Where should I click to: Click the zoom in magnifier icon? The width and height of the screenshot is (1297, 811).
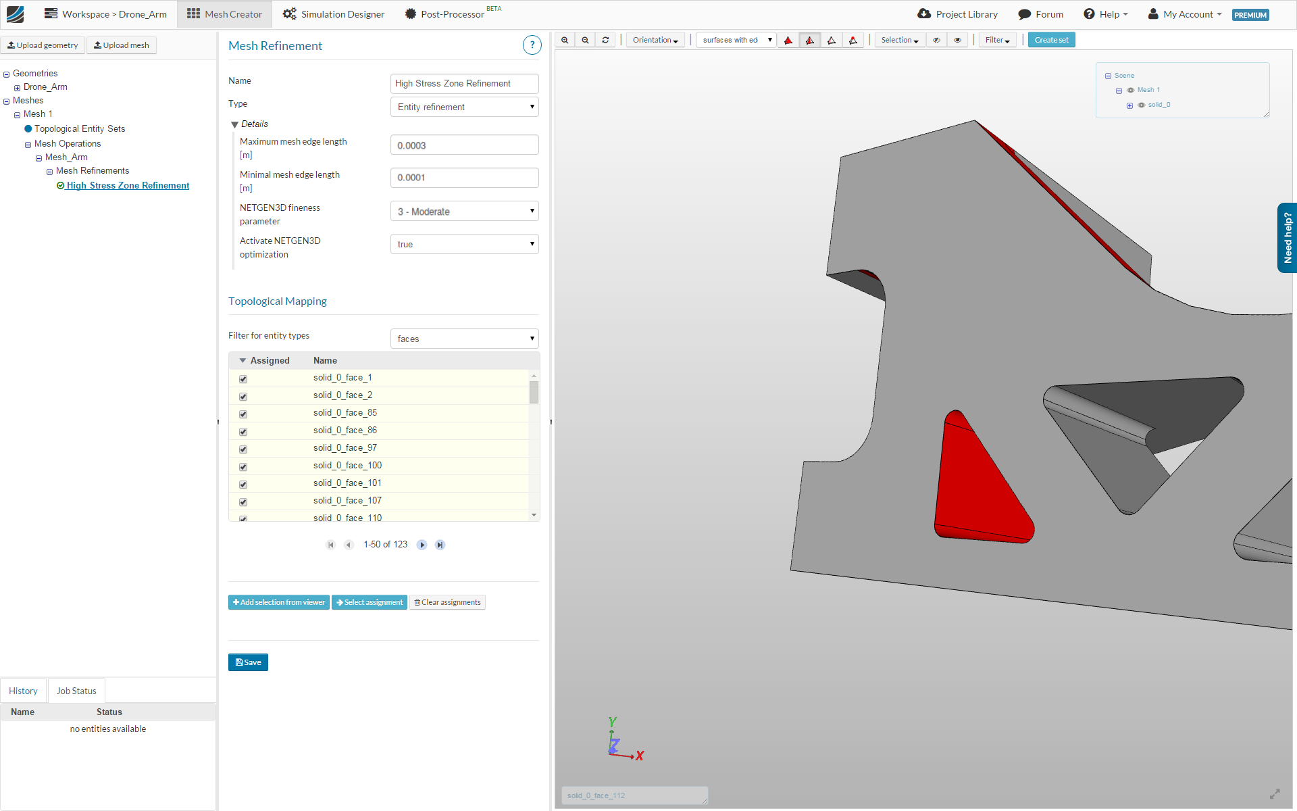tap(565, 41)
